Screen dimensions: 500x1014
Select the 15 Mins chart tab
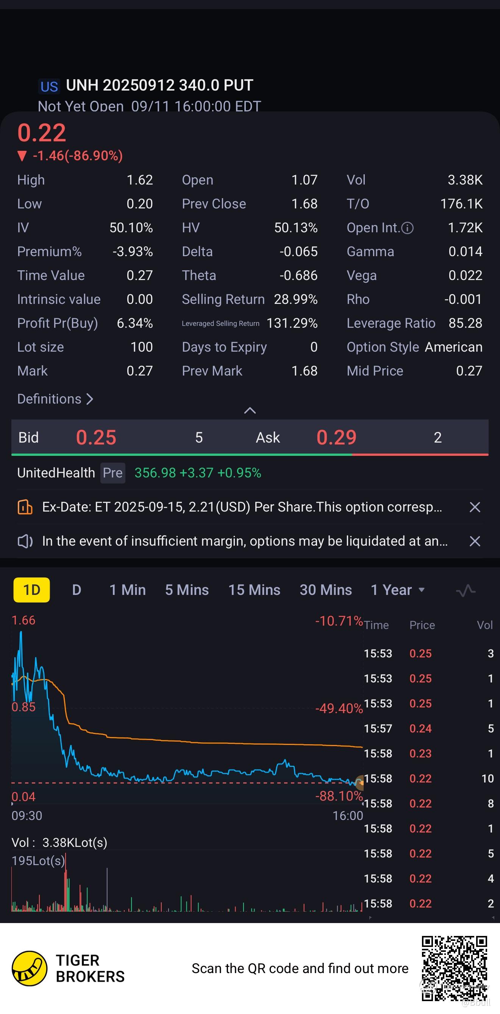[x=254, y=590]
